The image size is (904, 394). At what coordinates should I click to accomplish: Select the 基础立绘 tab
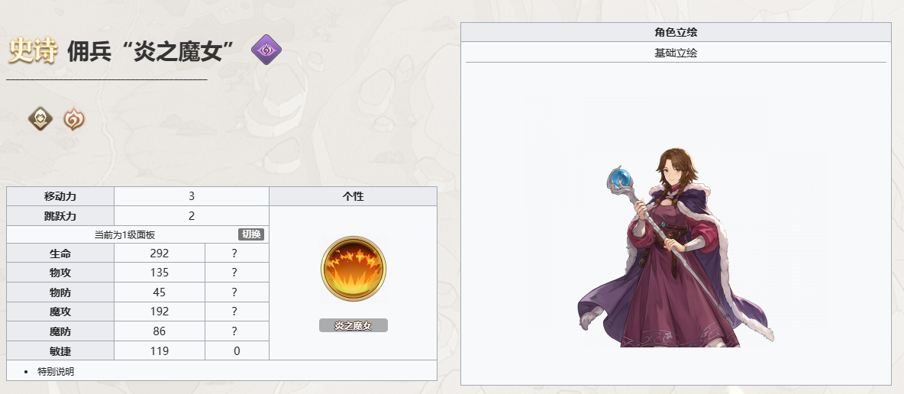click(x=676, y=53)
